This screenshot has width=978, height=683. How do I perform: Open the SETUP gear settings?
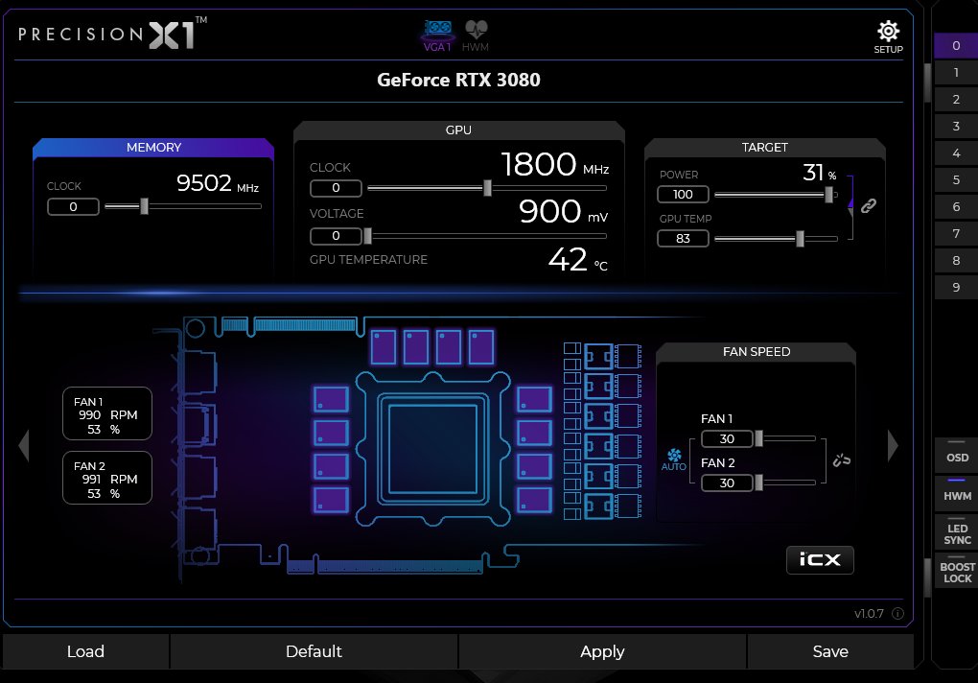click(x=888, y=36)
